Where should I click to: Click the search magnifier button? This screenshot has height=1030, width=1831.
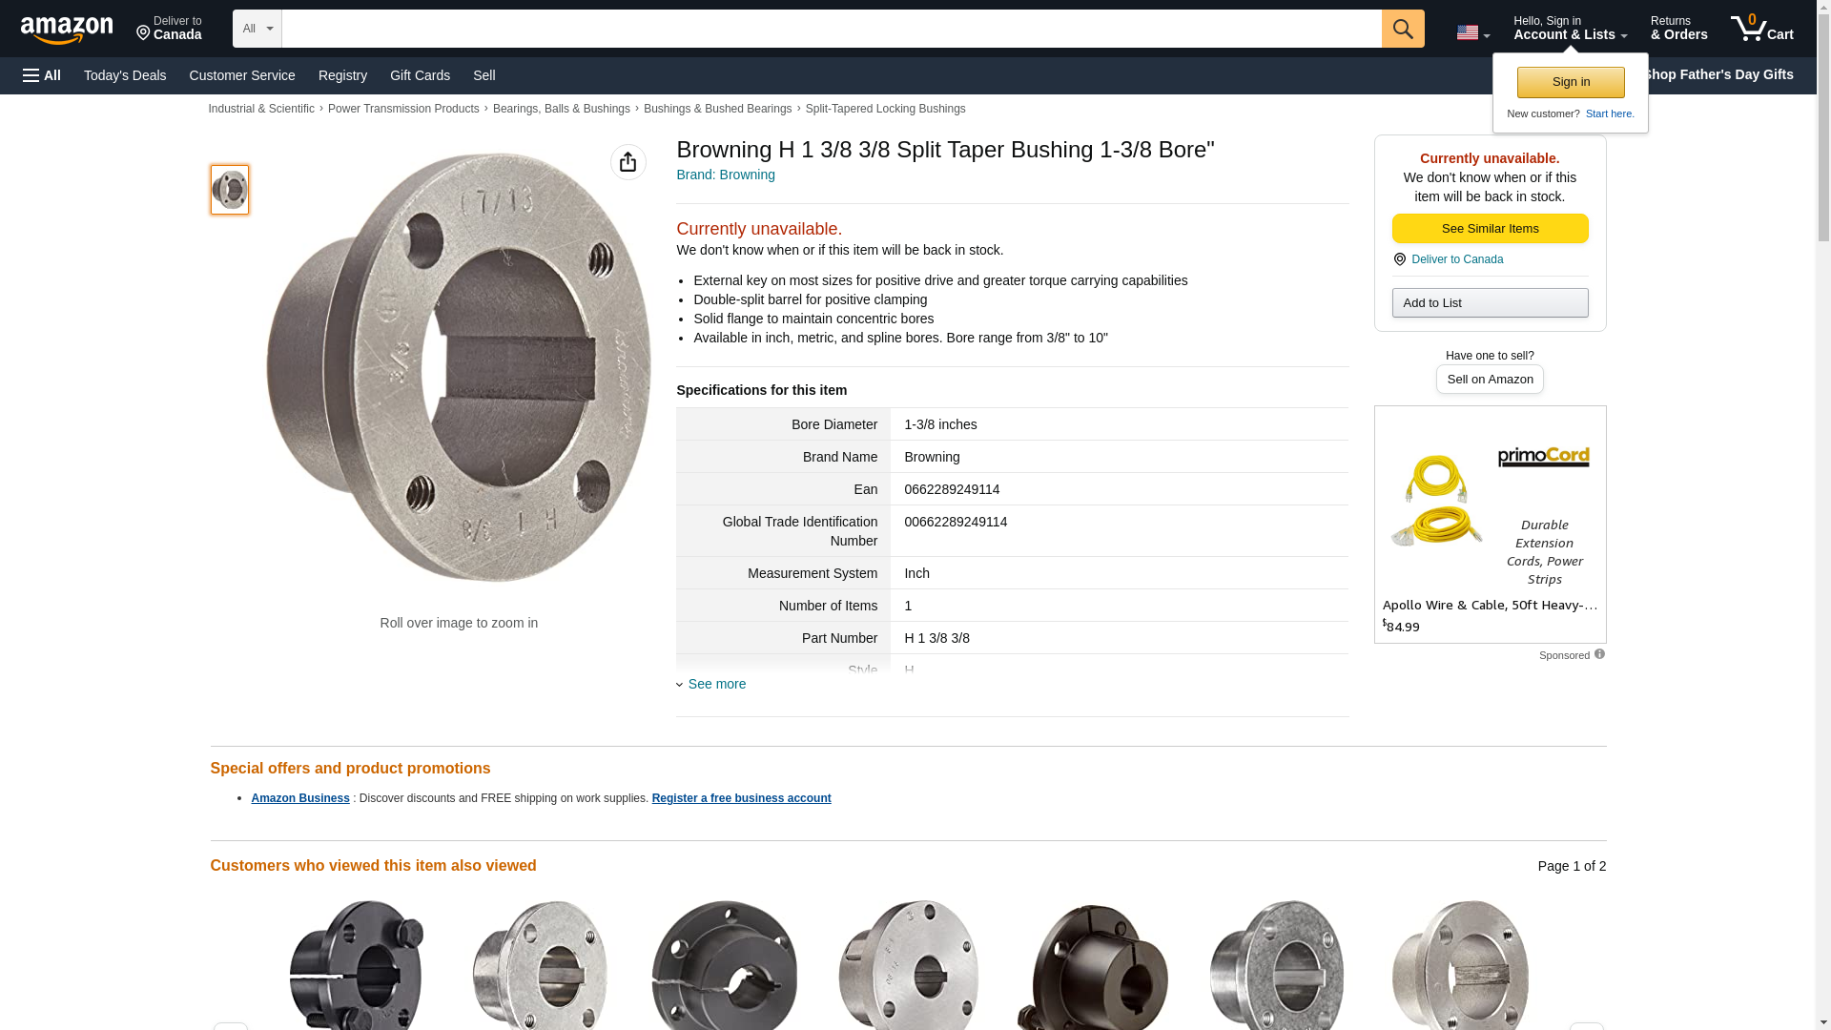[1403, 29]
